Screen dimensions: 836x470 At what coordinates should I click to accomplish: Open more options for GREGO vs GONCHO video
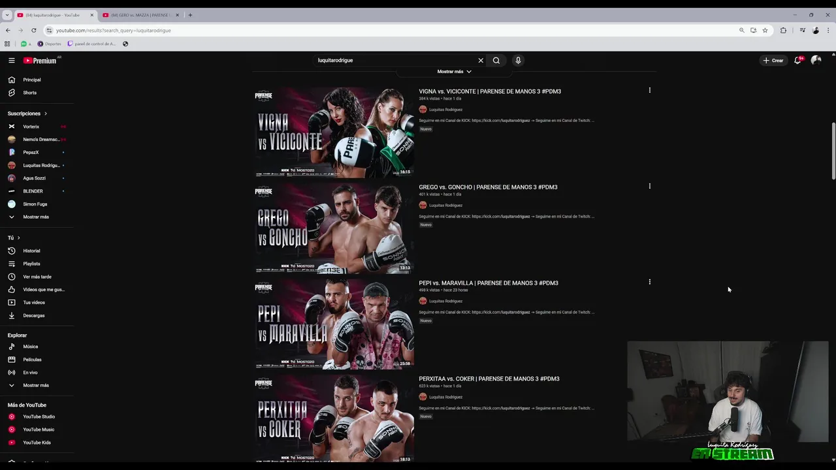pos(649,186)
